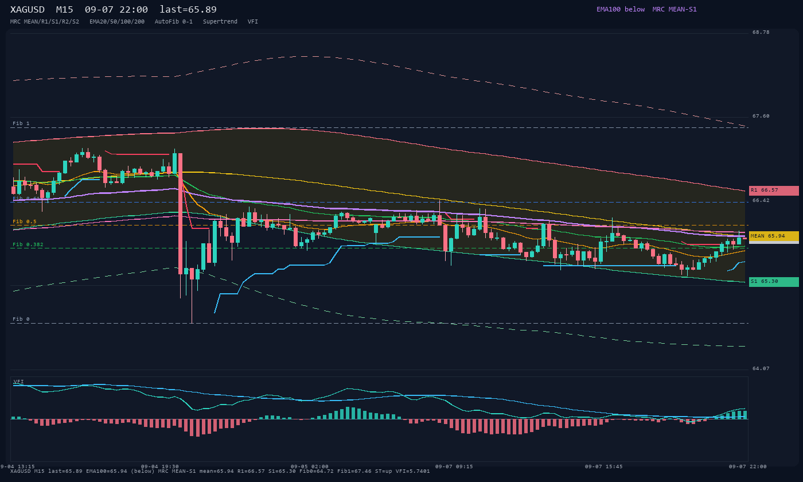Click the MEAN 65.94 price tag
Screen dimensions: 803x482
click(x=774, y=236)
